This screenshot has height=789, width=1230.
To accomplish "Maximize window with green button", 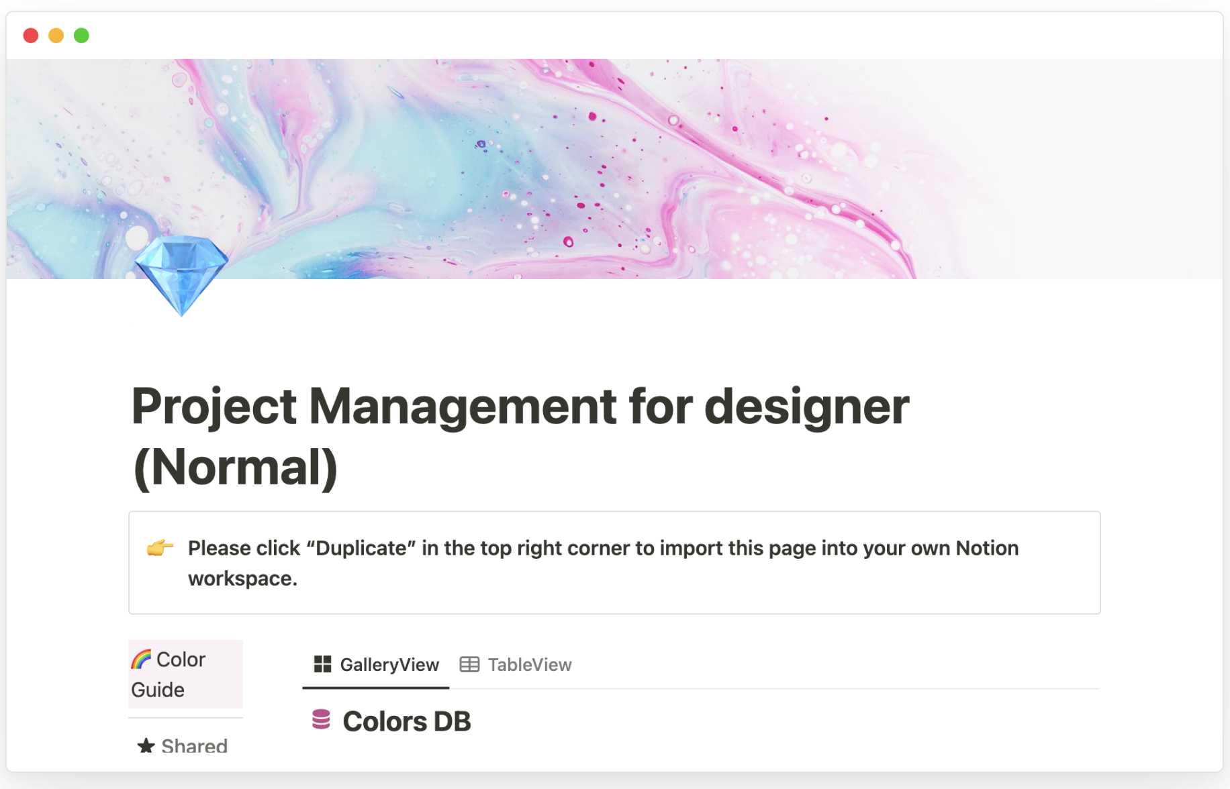I will pyautogui.click(x=82, y=36).
